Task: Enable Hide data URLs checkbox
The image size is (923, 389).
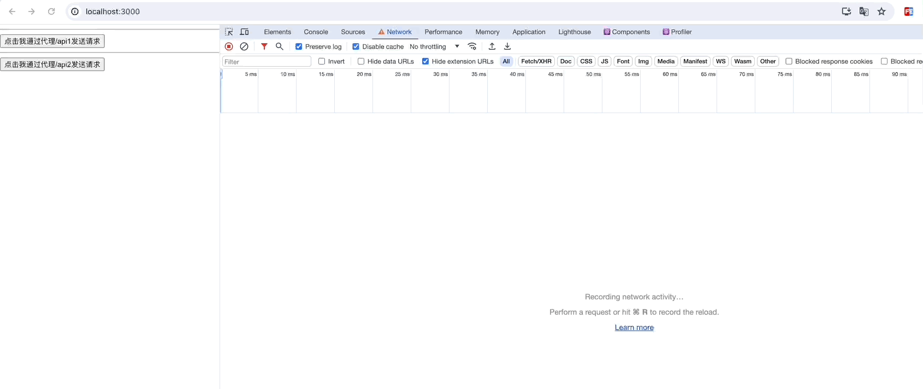Action: click(x=361, y=61)
